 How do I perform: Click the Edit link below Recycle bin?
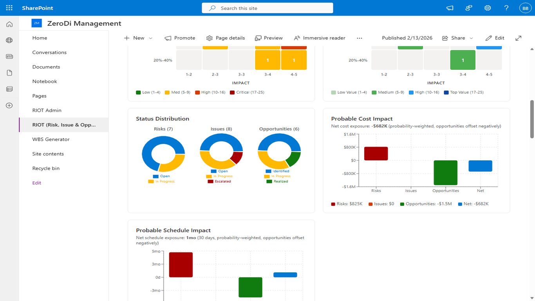click(x=36, y=183)
